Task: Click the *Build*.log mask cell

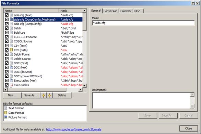Action: pos(67,33)
